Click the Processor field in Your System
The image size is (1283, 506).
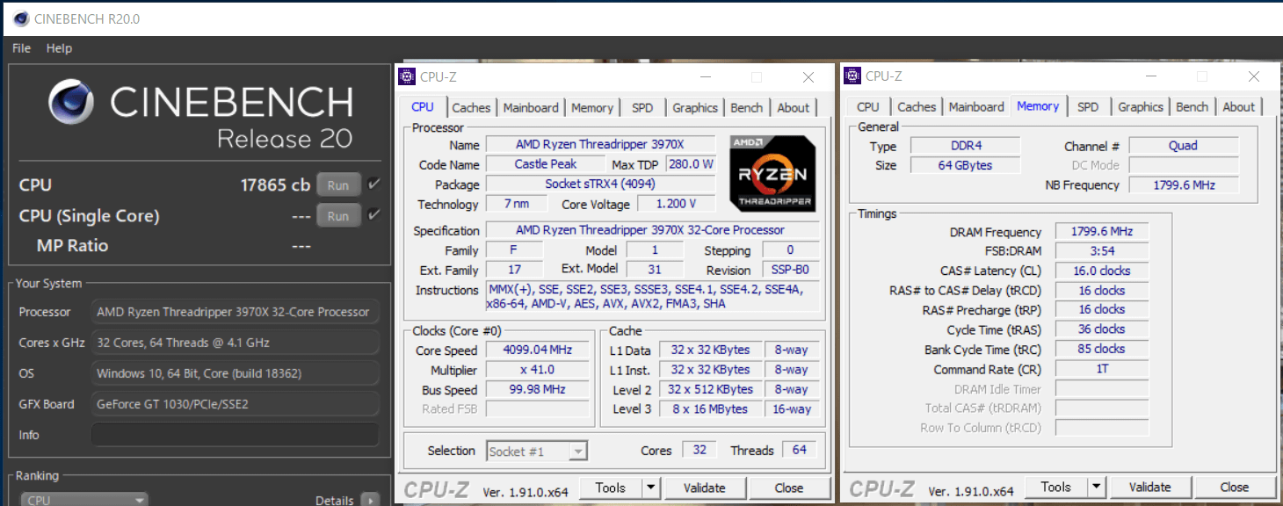[236, 312]
